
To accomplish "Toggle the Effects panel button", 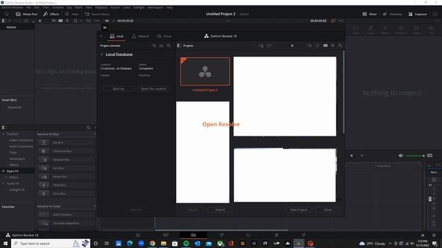I will 51,14.
